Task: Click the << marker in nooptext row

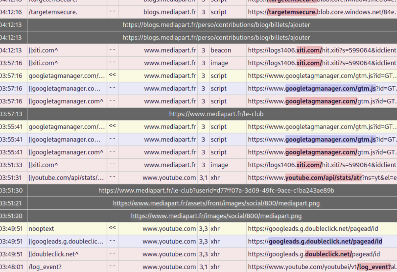Action: click(112, 228)
